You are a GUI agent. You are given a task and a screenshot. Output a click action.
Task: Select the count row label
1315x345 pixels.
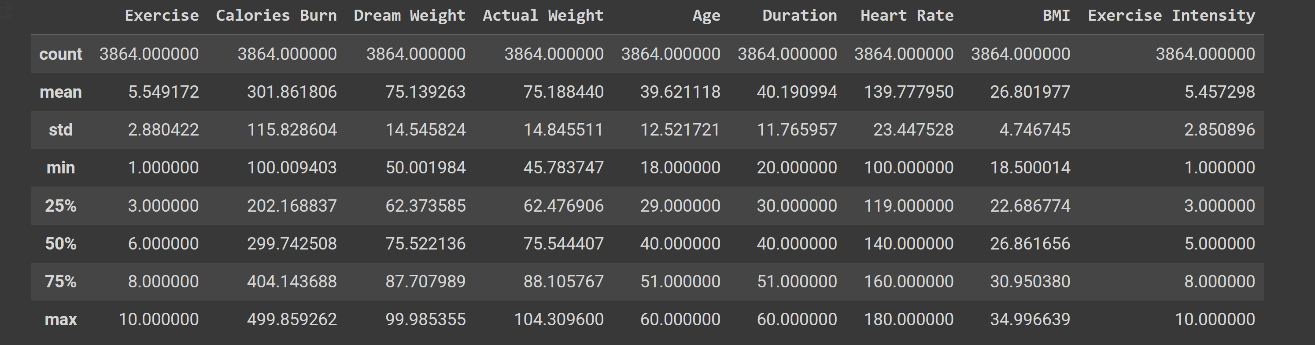pyautogui.click(x=61, y=54)
